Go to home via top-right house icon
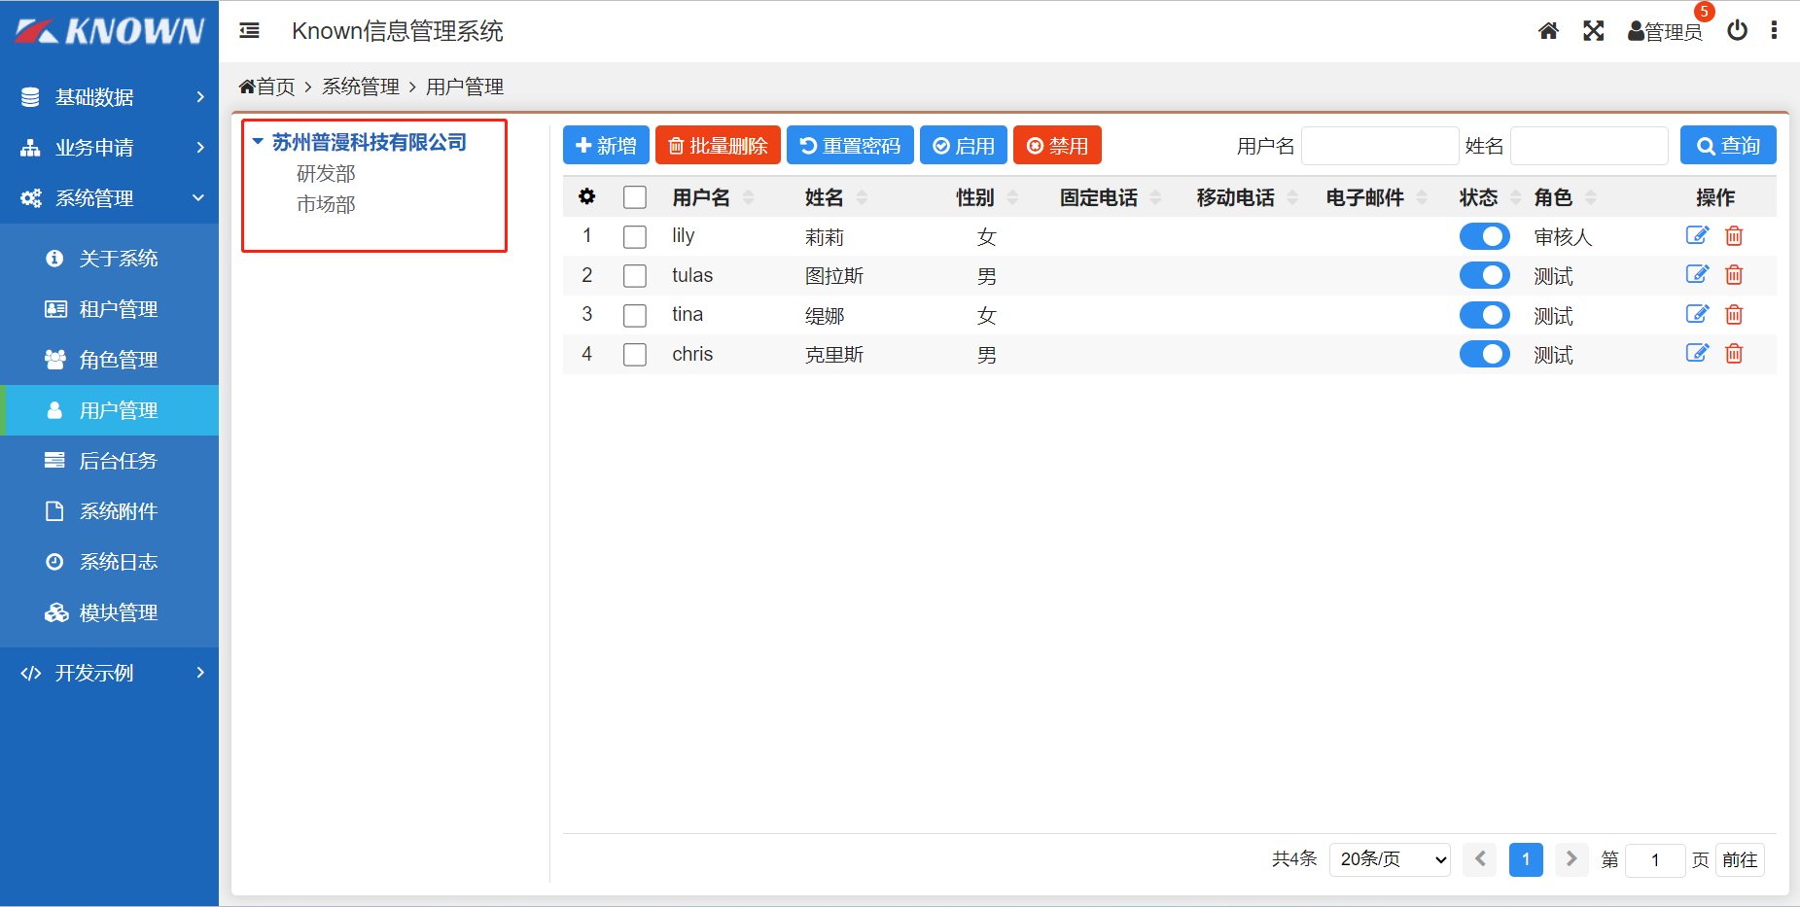The image size is (1800, 907). coord(1548,31)
